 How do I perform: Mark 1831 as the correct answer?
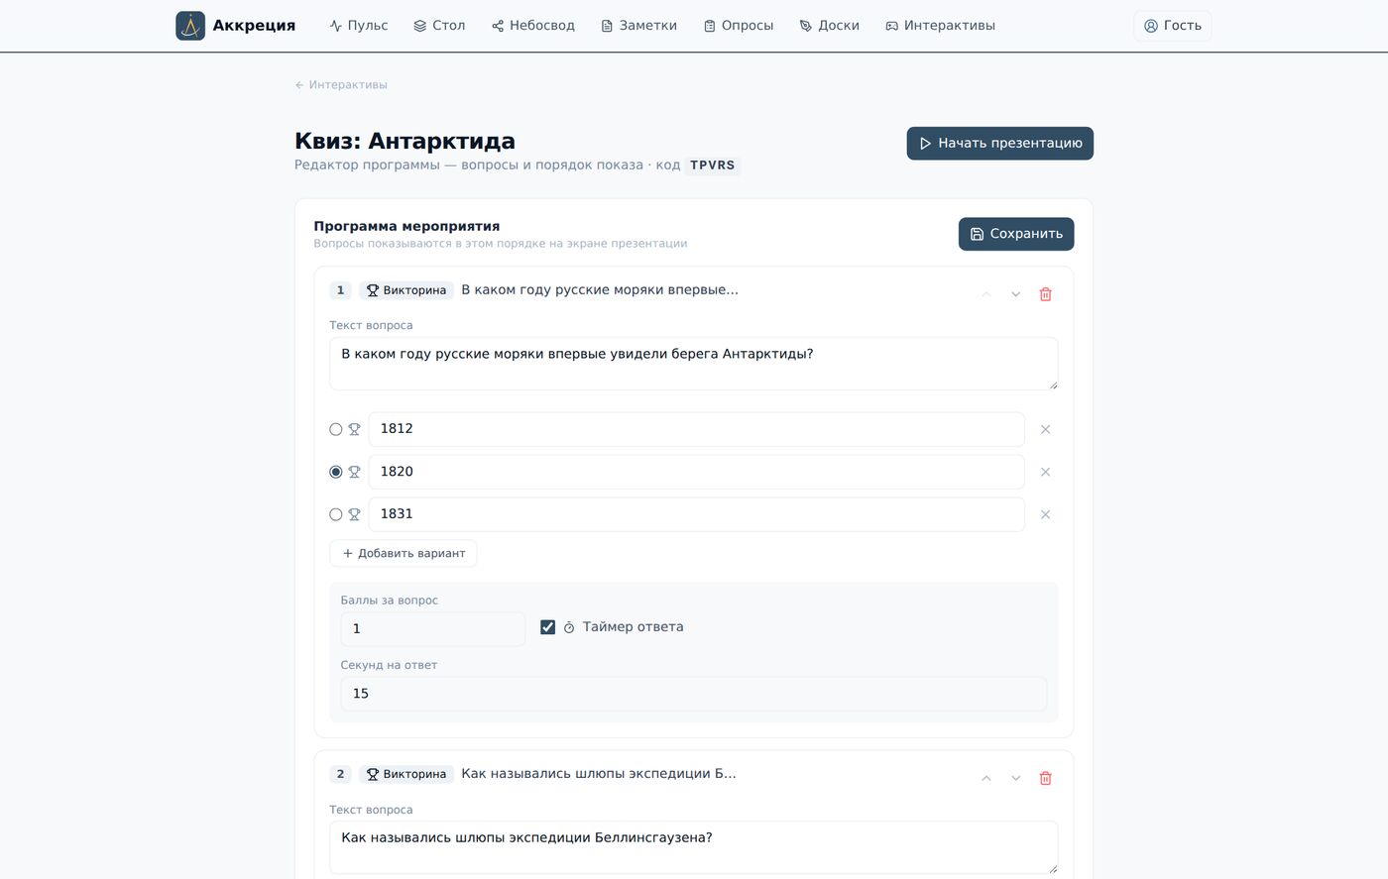pos(336,515)
